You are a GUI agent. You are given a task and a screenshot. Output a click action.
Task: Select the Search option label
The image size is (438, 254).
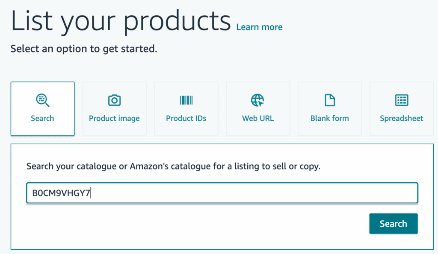(42, 118)
